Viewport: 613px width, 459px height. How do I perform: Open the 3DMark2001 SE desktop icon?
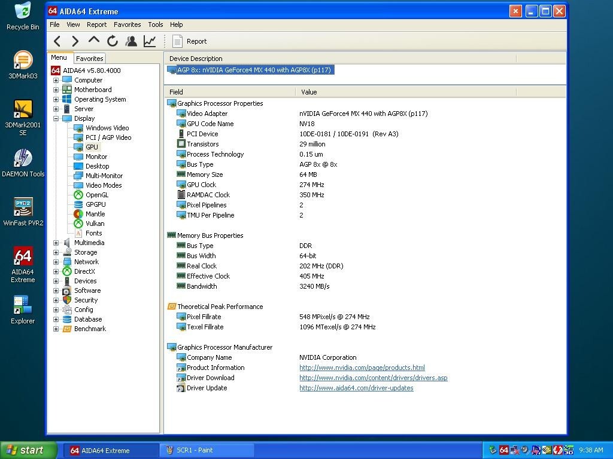[x=23, y=118]
